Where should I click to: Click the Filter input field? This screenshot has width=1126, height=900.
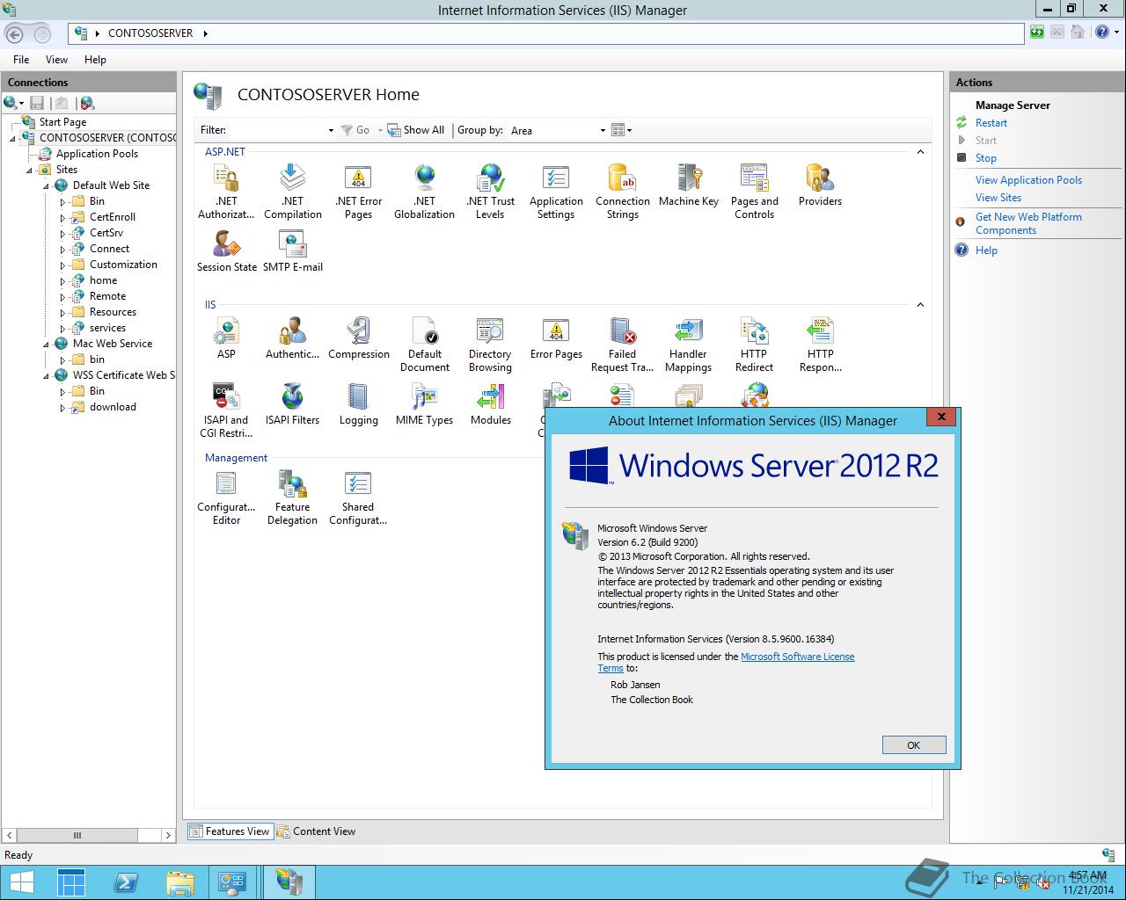point(277,130)
